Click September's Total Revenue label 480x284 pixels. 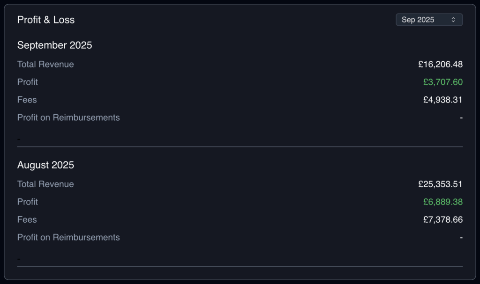click(x=45, y=65)
